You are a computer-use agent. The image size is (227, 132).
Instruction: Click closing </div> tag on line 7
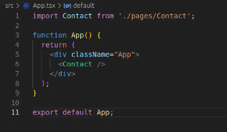tap(63, 74)
